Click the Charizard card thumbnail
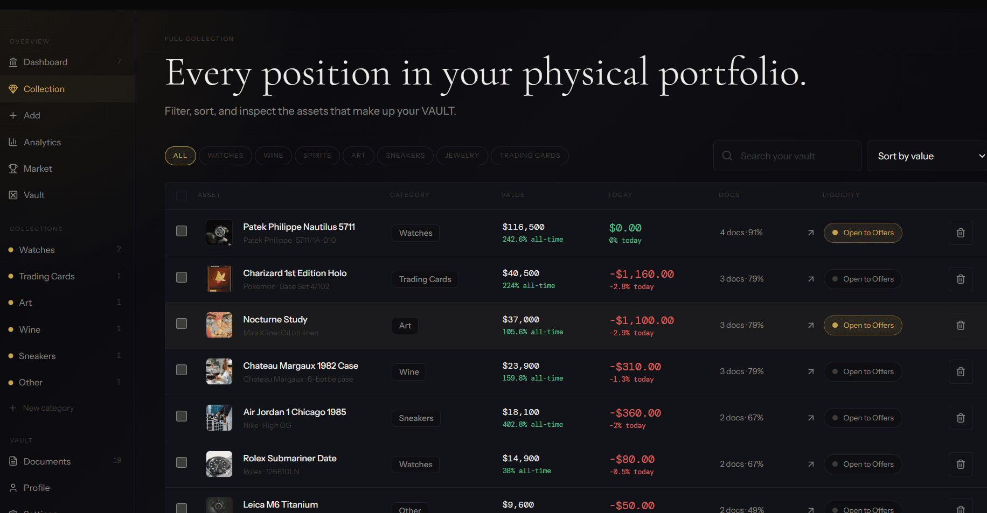The width and height of the screenshot is (987, 513). pos(219,279)
